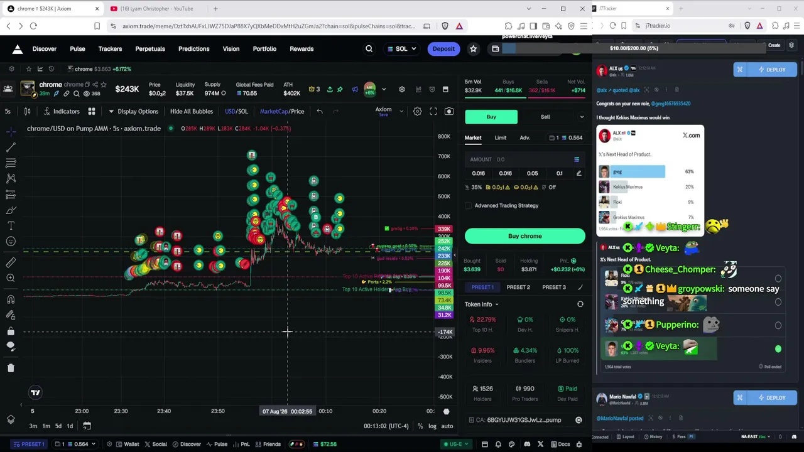Open the search magnifier in Axiom header
The width and height of the screenshot is (804, 452).
point(369,49)
